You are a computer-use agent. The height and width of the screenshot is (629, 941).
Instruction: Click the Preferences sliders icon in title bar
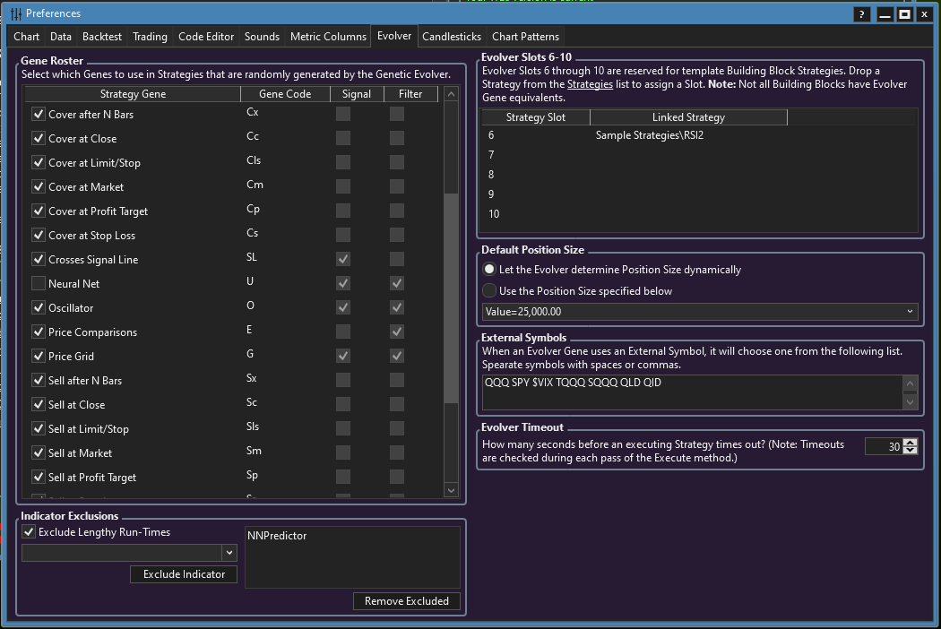click(x=16, y=13)
